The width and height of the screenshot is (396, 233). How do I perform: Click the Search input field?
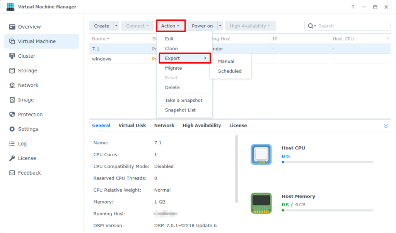coord(352,26)
